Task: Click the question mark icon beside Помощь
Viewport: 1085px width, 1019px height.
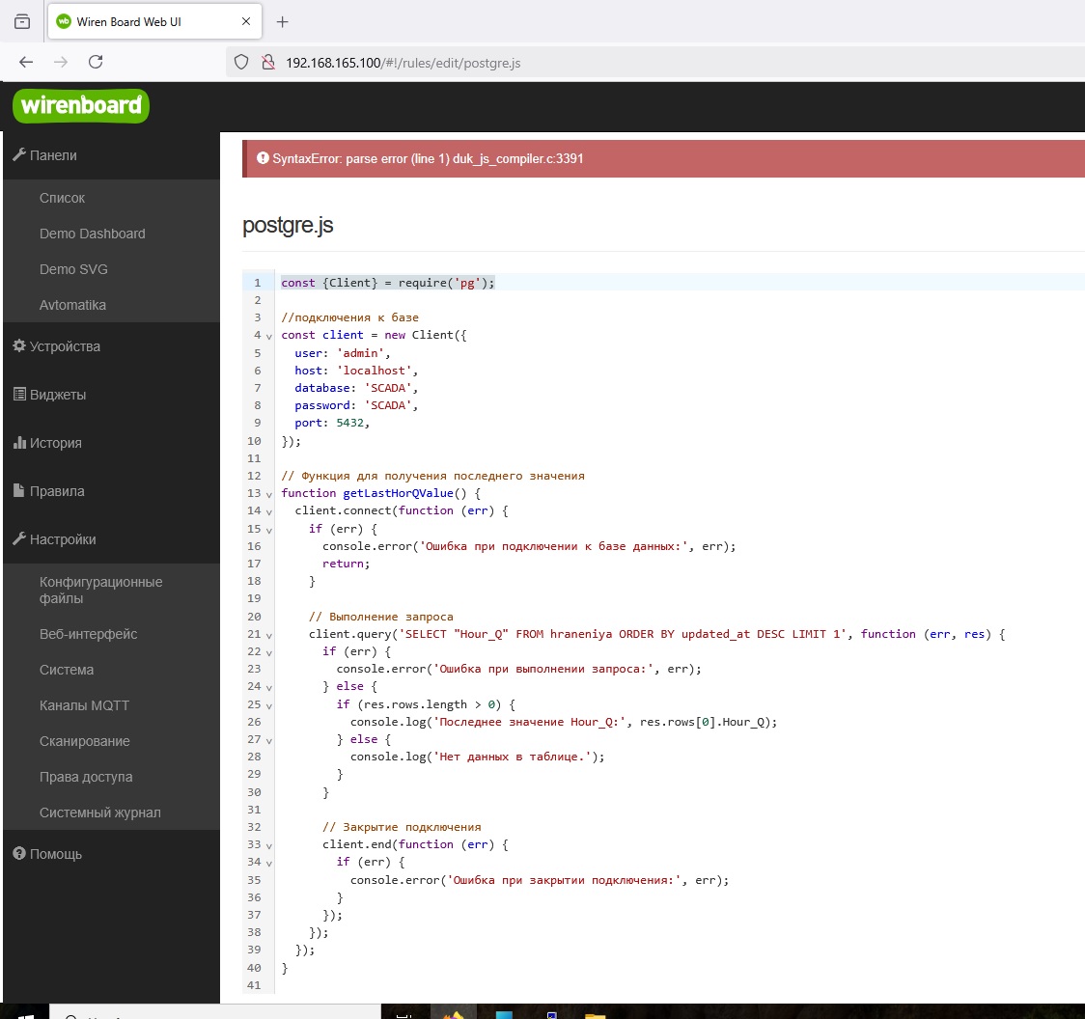Action: point(19,854)
